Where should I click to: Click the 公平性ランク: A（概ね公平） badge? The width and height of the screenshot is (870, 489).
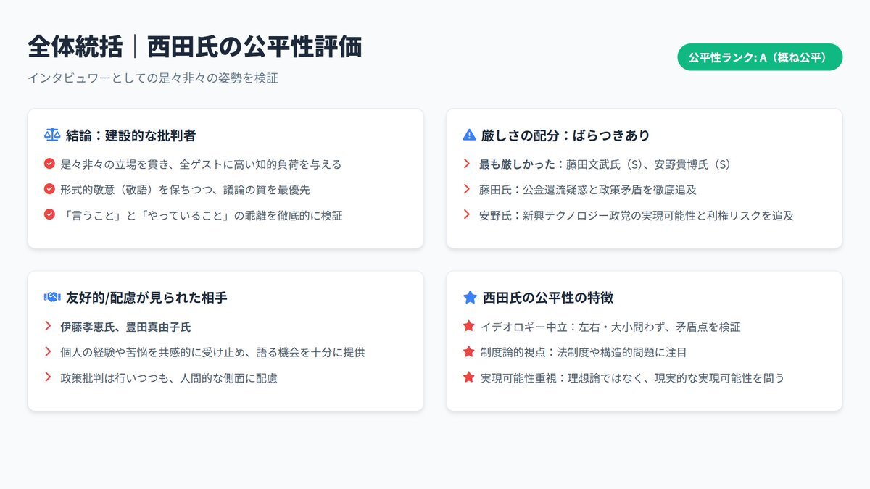click(760, 57)
